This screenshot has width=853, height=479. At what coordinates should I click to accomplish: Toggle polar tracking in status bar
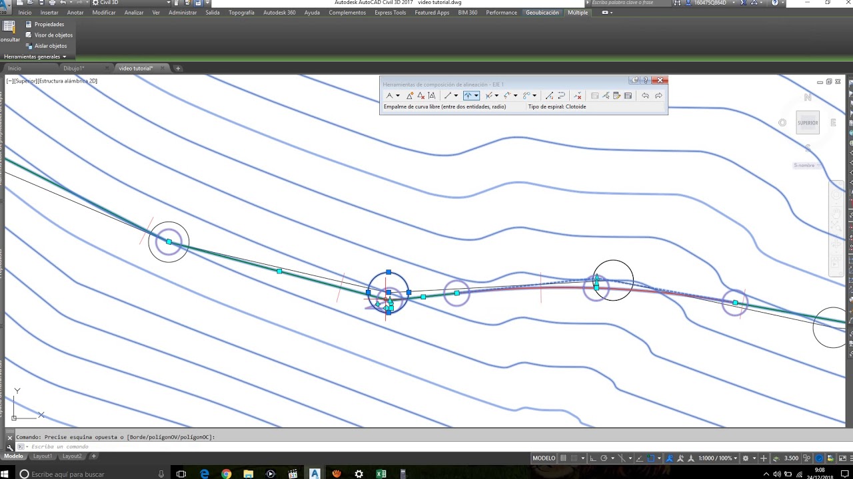tap(604, 458)
